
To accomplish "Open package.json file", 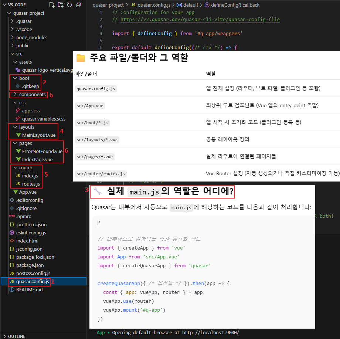I will (x=30, y=265).
